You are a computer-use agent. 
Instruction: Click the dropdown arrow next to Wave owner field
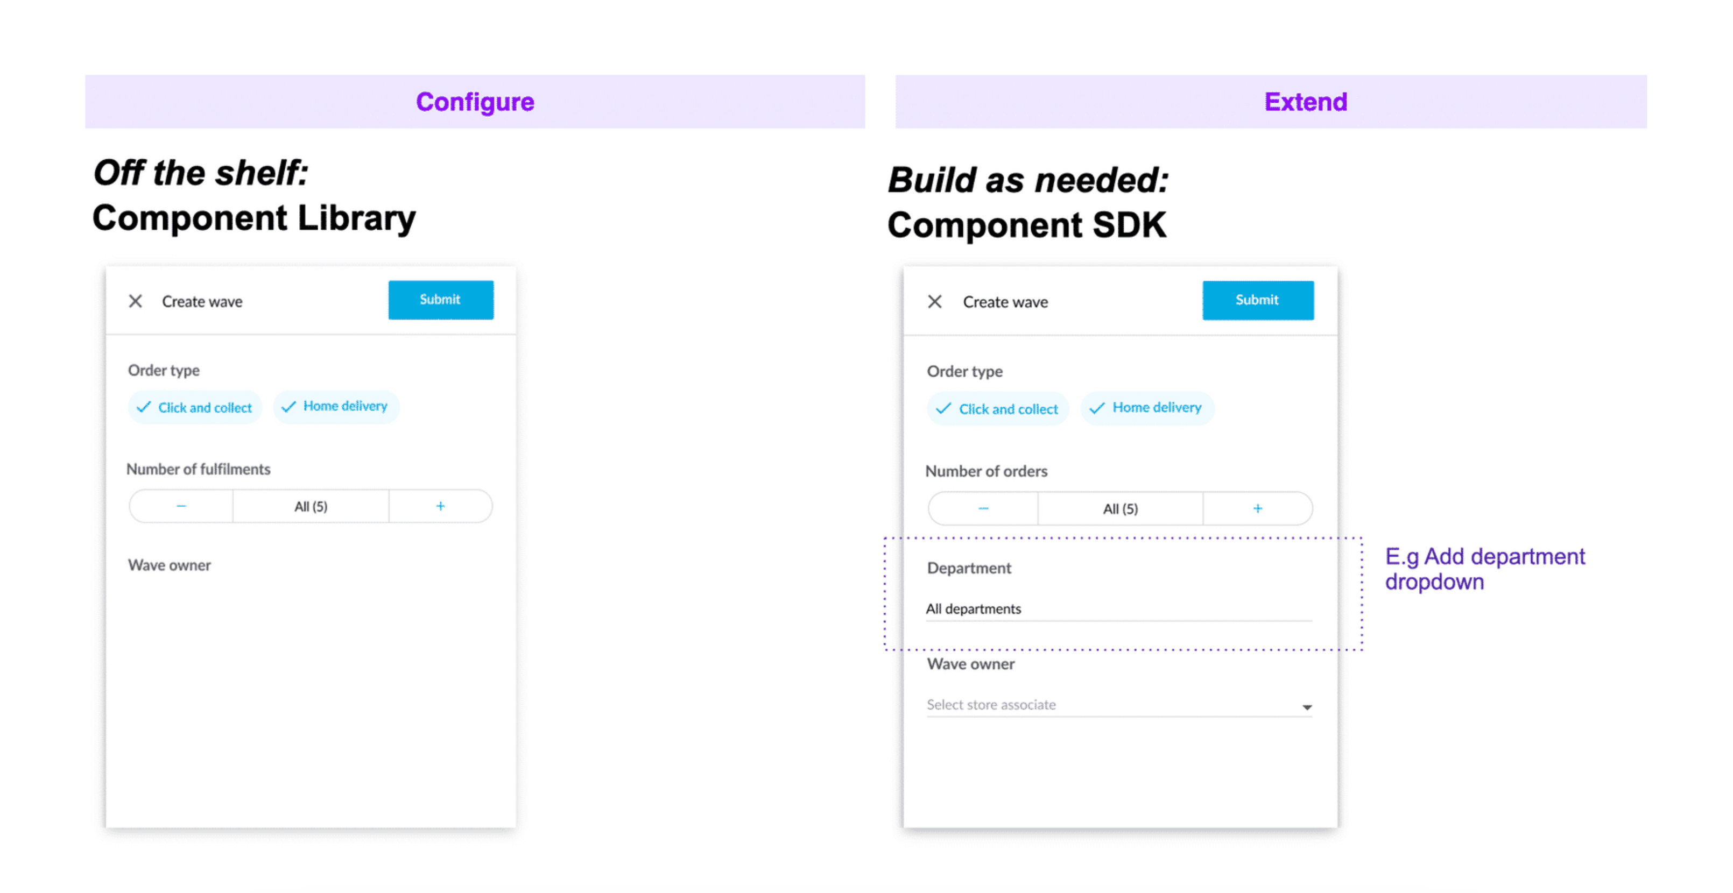(1306, 707)
